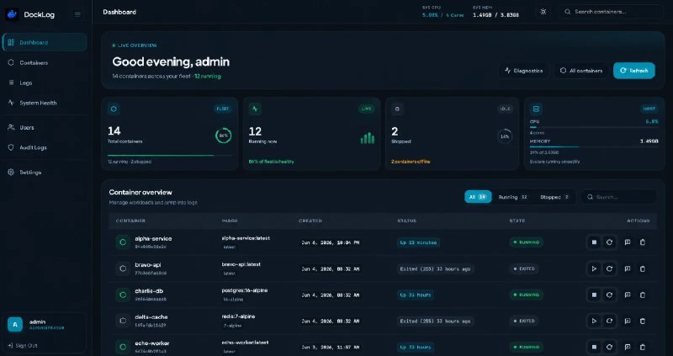The height and width of the screenshot is (356, 673).
Task: Open System Health in the sidebar
Action: pos(45,103)
